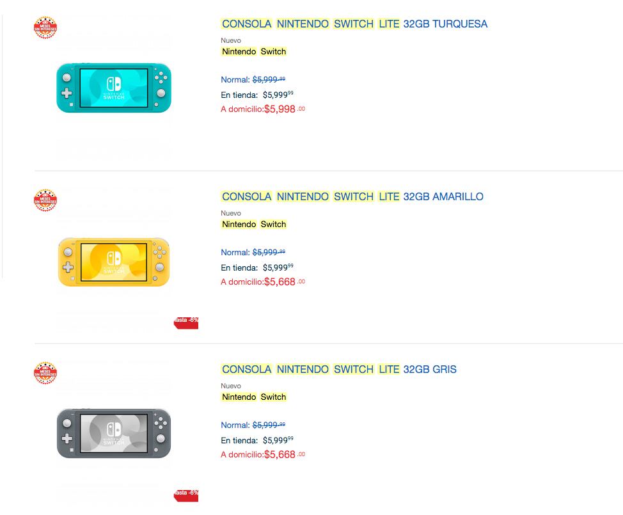Click the Nuevo condition label on the Turquesa listing
Screen dimensions: 623x515
pyautogui.click(x=230, y=40)
